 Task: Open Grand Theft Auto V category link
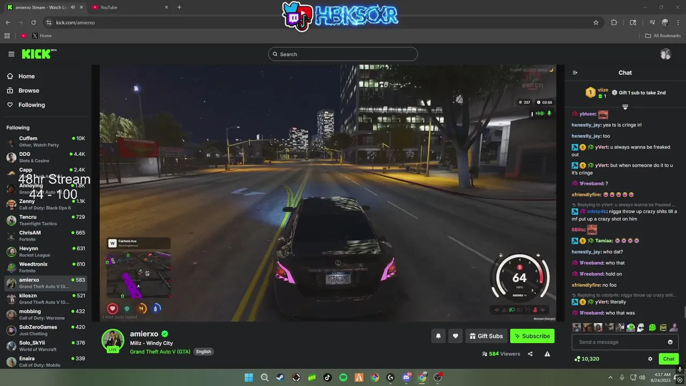(160, 352)
